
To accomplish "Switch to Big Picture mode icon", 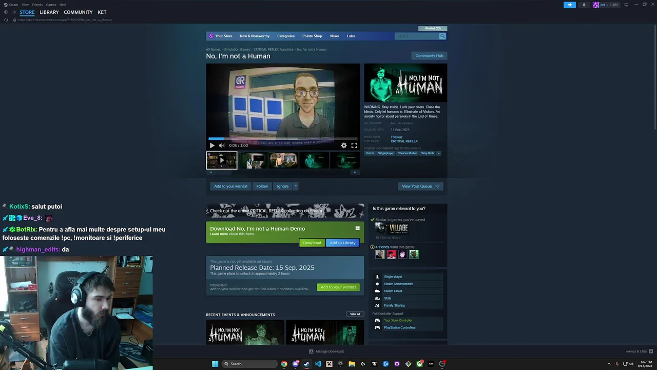I will click(626, 5).
